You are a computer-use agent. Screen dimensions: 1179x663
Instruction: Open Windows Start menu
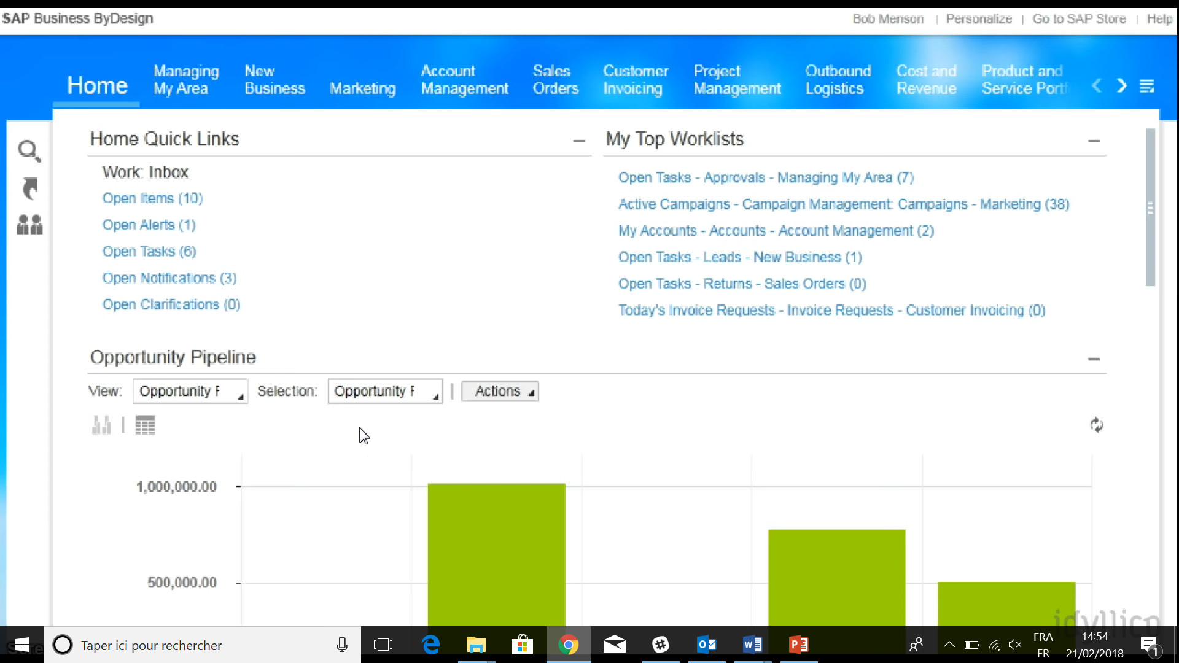[22, 645]
